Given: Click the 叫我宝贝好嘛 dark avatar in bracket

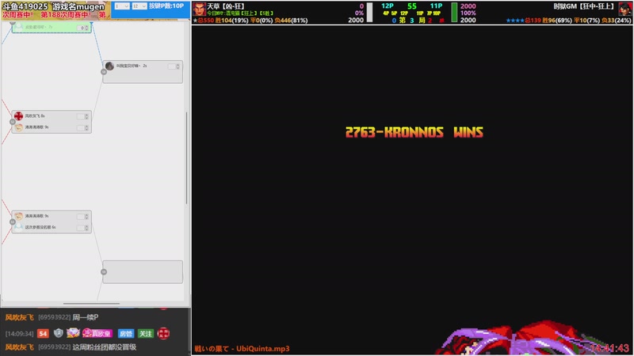Looking at the screenshot, I should pyautogui.click(x=109, y=66).
